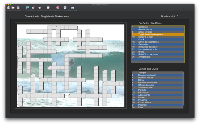Viewport: 200px width, 125px height.
Task: Turn on timer with Minuterie allumée icon
Action: pos(48,8)
